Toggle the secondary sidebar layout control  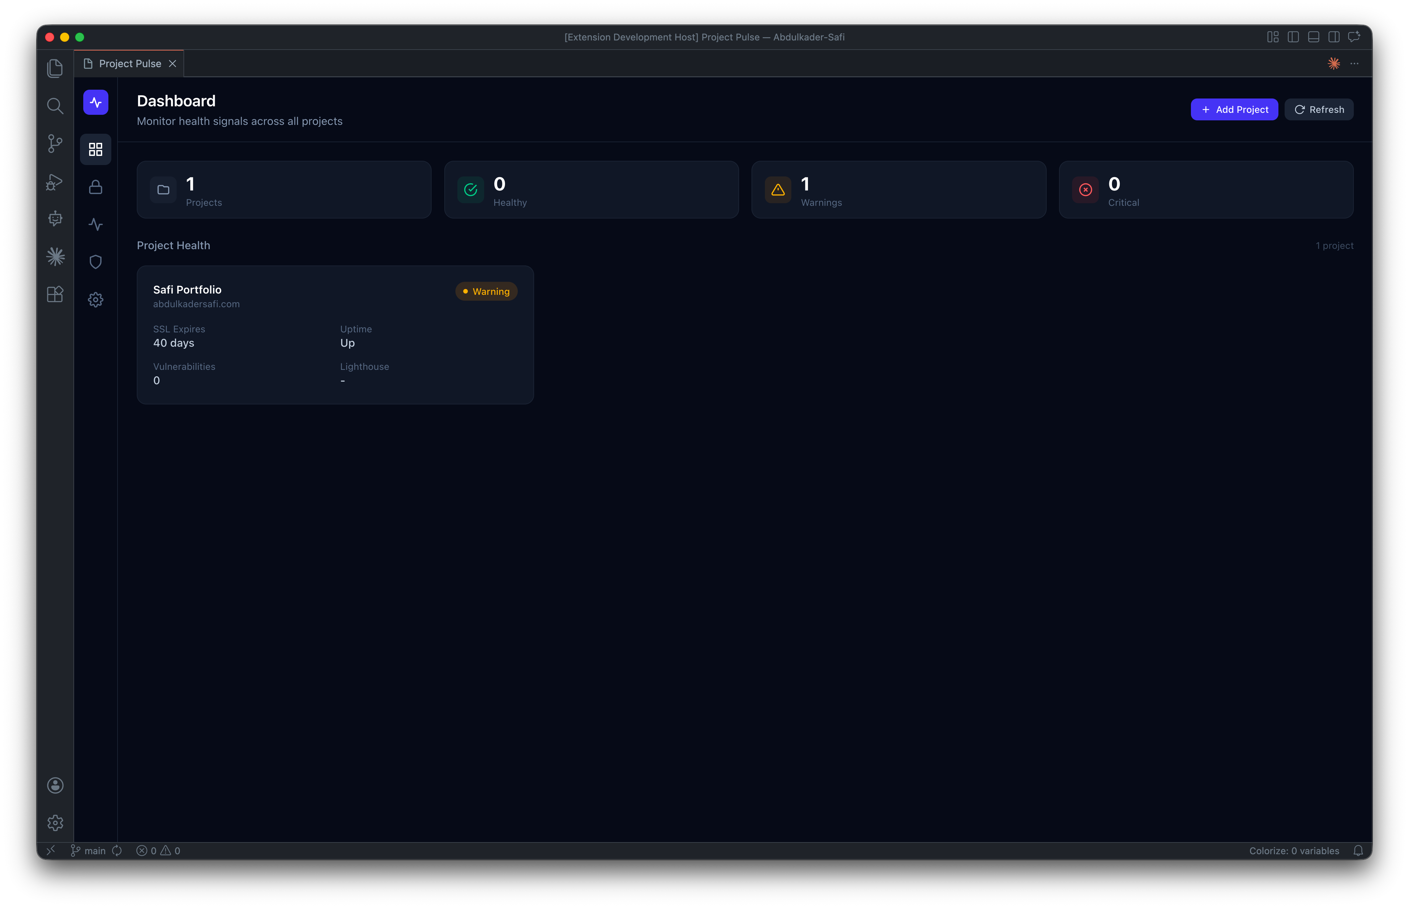click(x=1334, y=37)
